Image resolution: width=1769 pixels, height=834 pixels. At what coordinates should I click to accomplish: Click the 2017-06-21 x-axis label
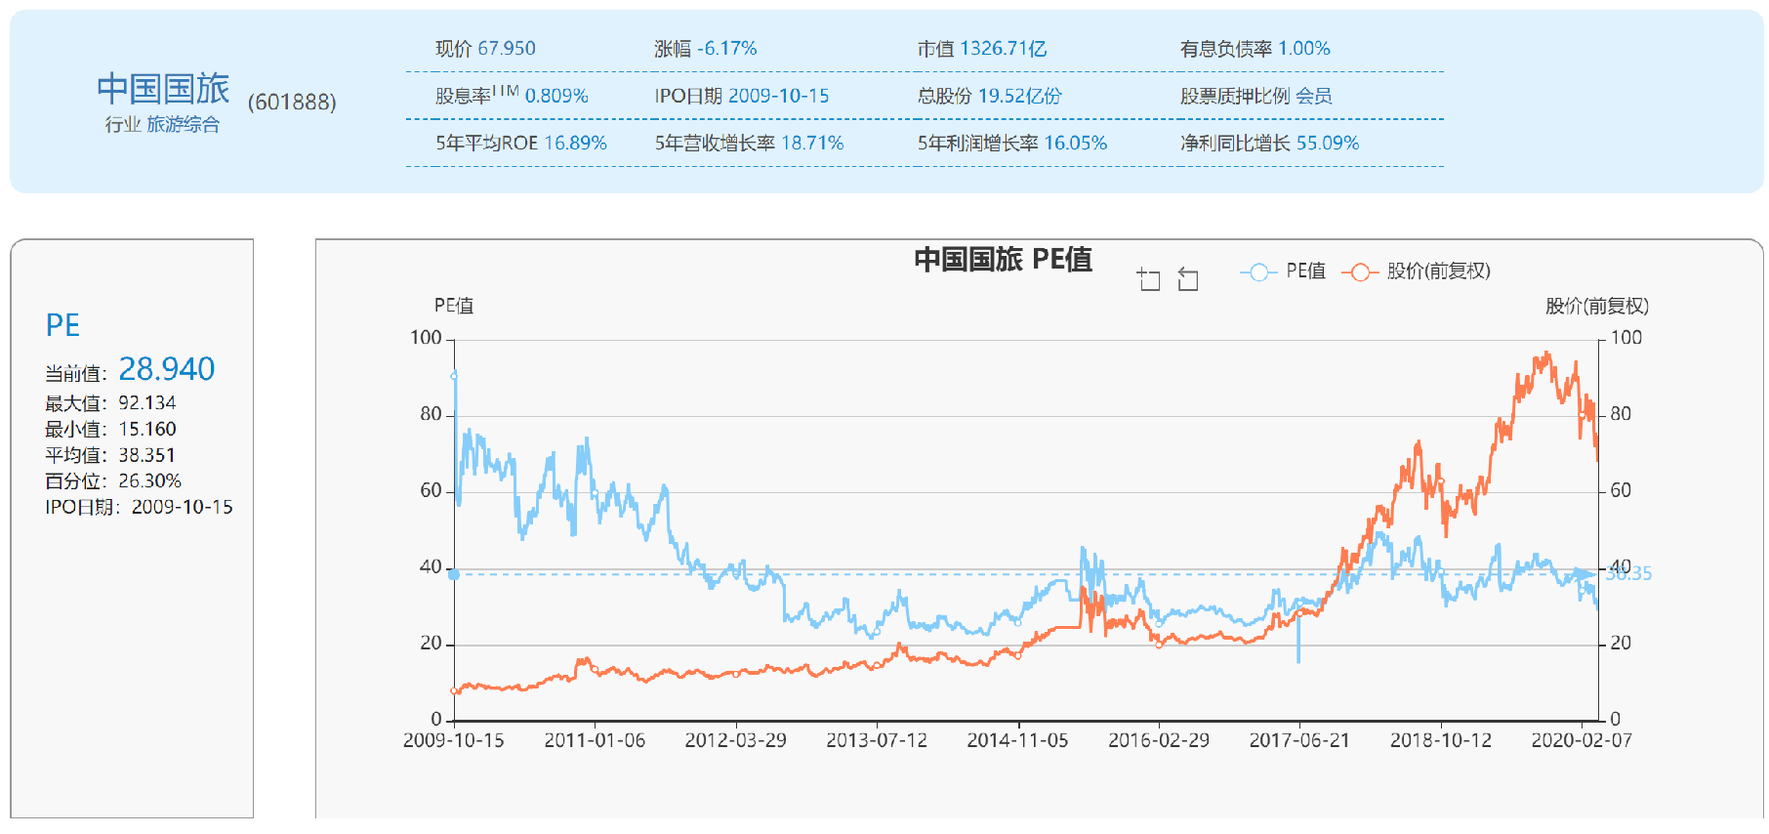(1299, 741)
